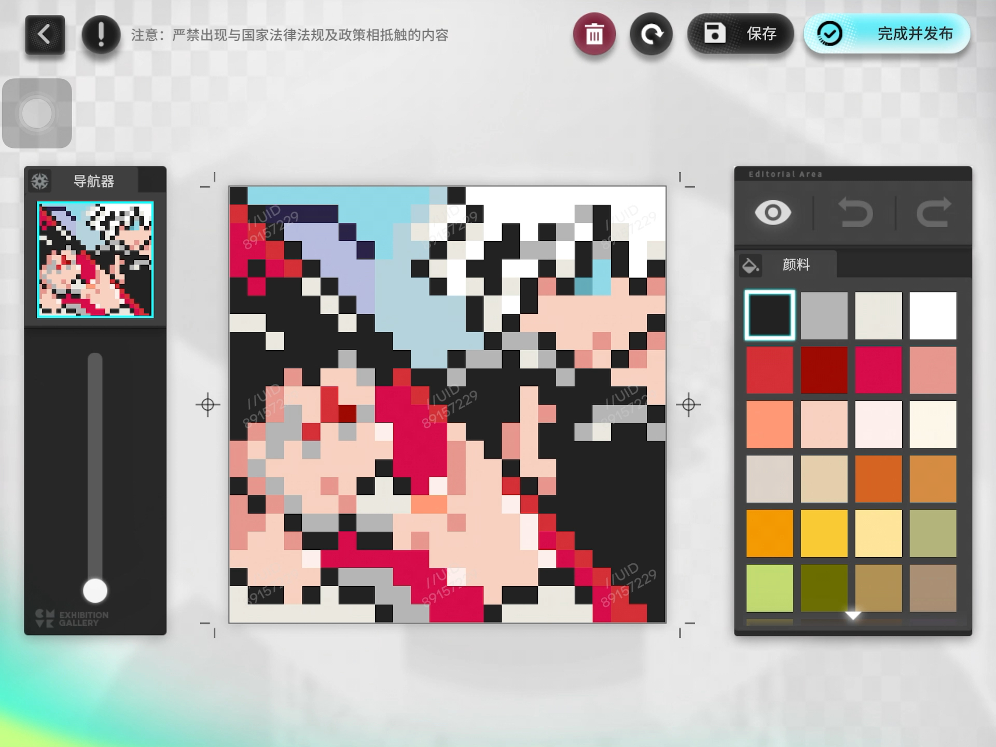996x747 pixels.
Task: Pick the crimson pink-red swatch
Action: (879, 370)
